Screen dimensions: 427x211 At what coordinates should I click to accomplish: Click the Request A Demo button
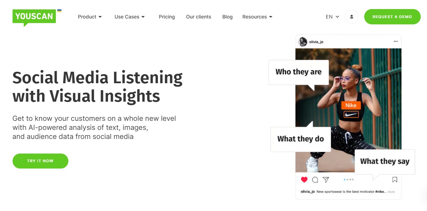coord(392,16)
